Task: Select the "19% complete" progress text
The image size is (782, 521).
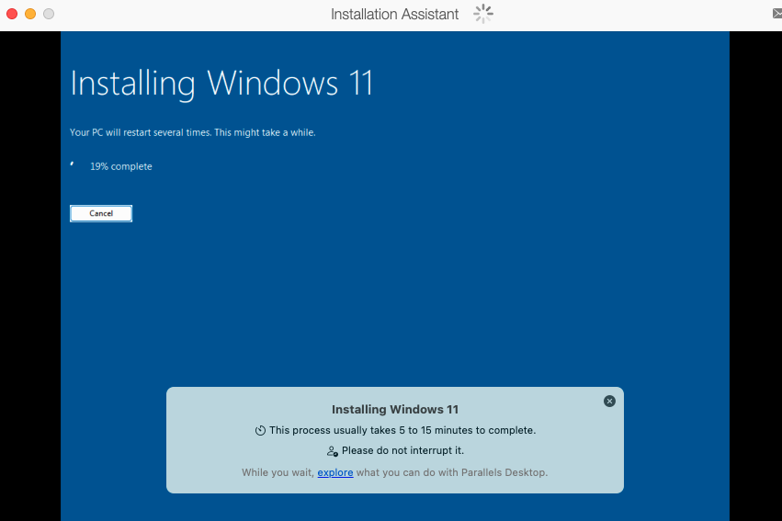Action: [x=121, y=166]
